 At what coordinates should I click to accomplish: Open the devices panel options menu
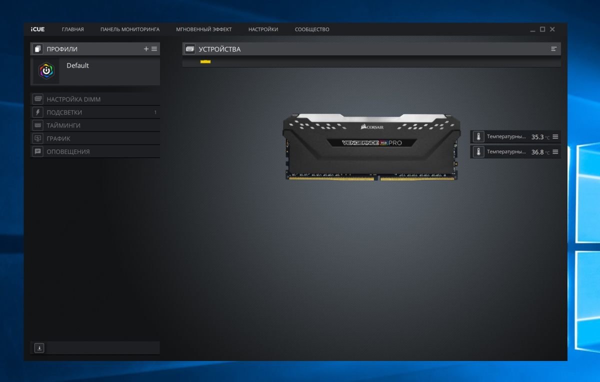(553, 49)
